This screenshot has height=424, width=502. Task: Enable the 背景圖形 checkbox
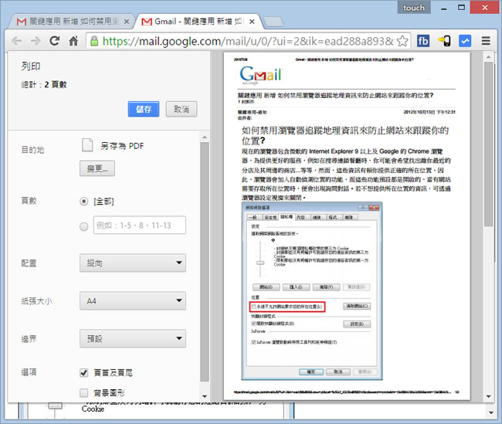pyautogui.click(x=84, y=393)
